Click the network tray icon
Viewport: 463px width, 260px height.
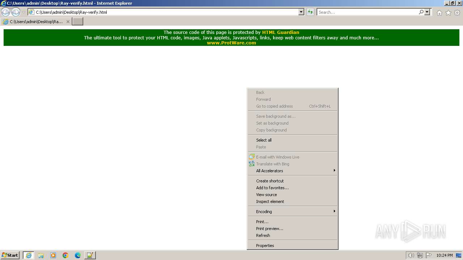coord(420,255)
